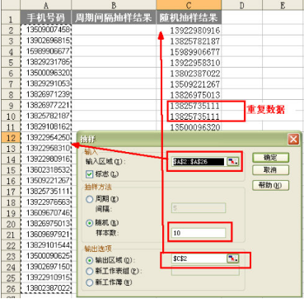Toggle the 标志 checkbox
Viewport: 304px width, 299px height.
(90, 174)
